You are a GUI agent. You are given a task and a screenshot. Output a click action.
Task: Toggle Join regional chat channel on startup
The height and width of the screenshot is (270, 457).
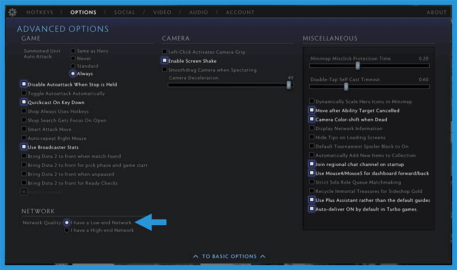312,164
